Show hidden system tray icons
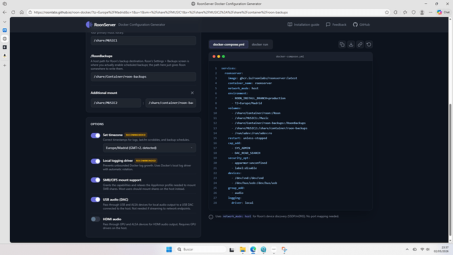453x255 pixels. pyautogui.click(x=407, y=249)
